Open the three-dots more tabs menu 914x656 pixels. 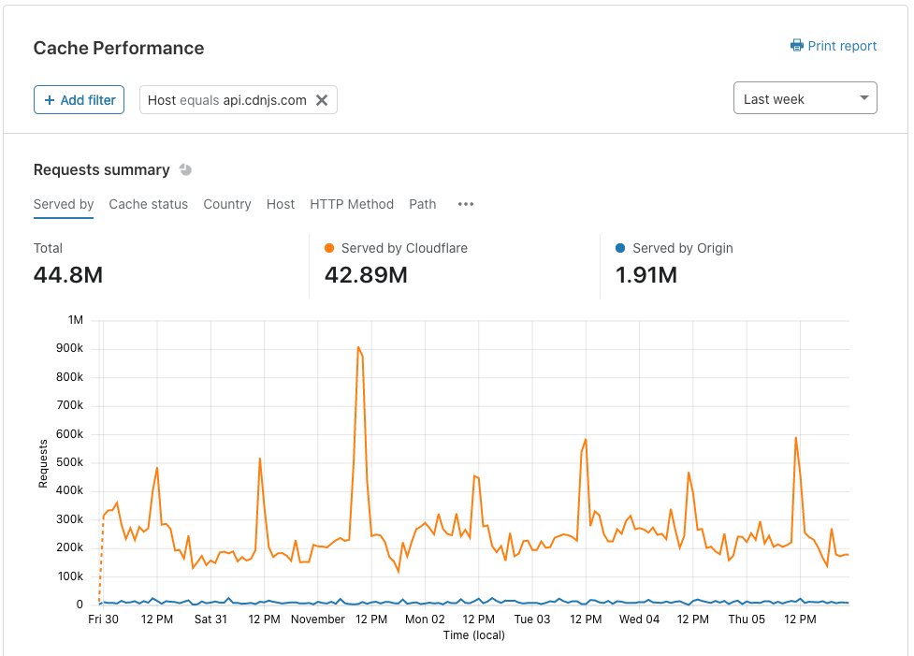(466, 204)
